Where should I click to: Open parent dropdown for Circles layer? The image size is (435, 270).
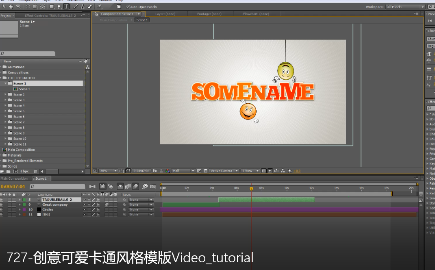141,209
